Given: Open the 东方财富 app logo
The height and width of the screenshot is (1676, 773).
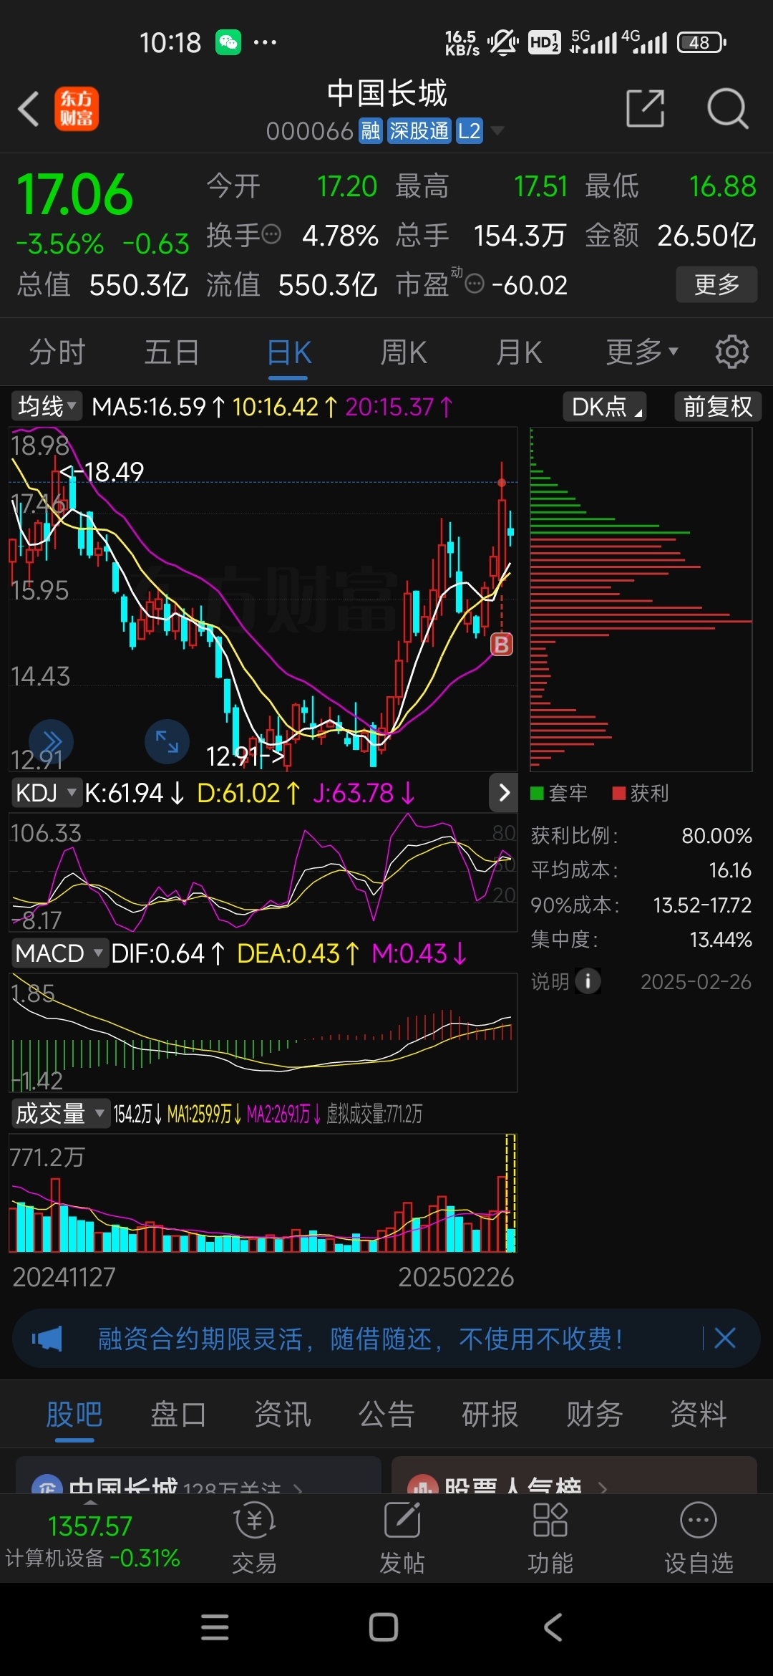Looking at the screenshot, I should [77, 109].
